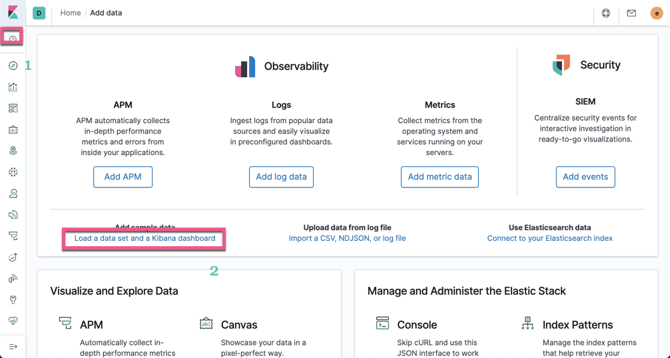Click the Console card icon

[382, 323]
